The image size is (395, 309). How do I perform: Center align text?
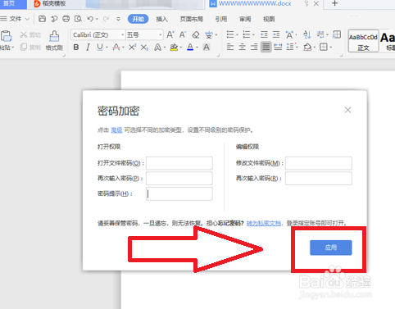point(242,48)
